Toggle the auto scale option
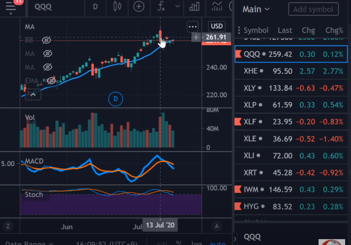 (x=218, y=243)
